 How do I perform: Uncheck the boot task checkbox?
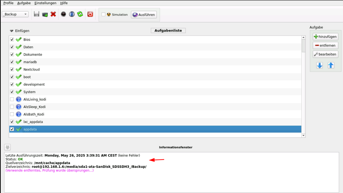pos(12,77)
